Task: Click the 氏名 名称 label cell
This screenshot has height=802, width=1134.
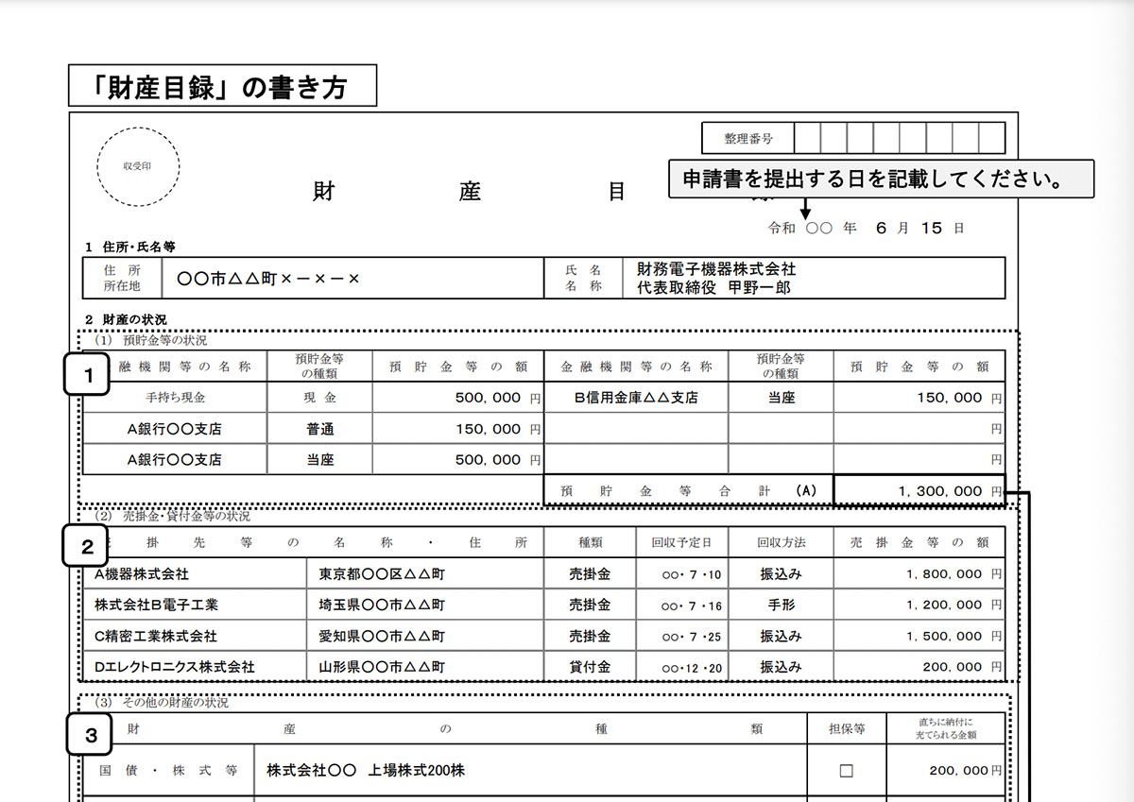Action: coord(583,279)
